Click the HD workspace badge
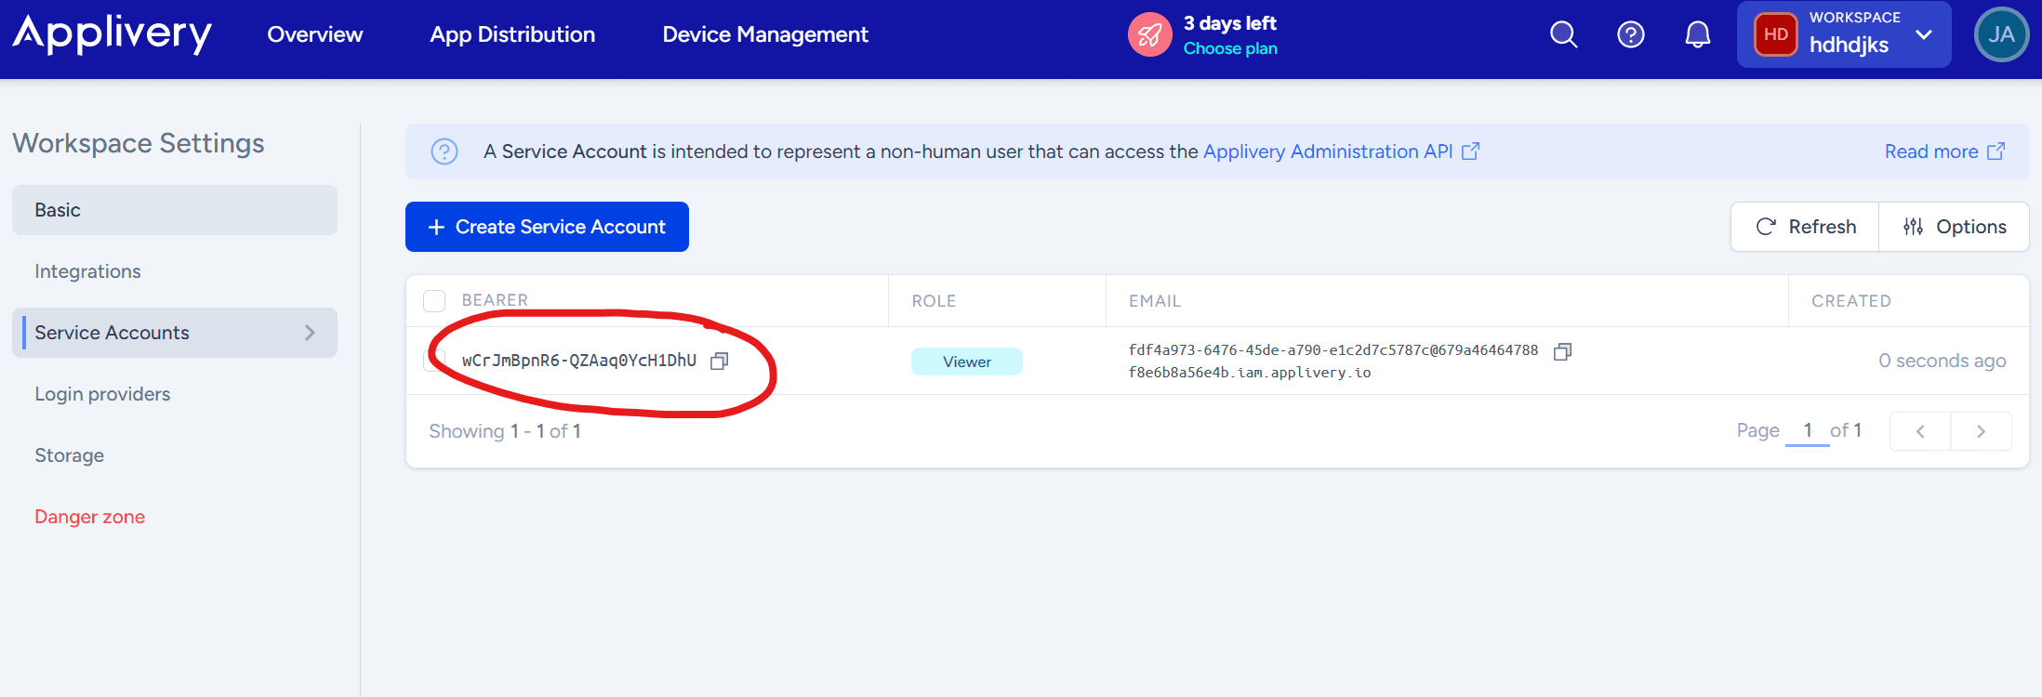The width and height of the screenshot is (2042, 697). (1776, 35)
